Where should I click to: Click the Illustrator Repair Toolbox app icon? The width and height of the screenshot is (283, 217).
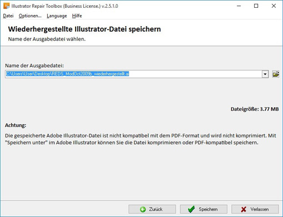pos(6,6)
